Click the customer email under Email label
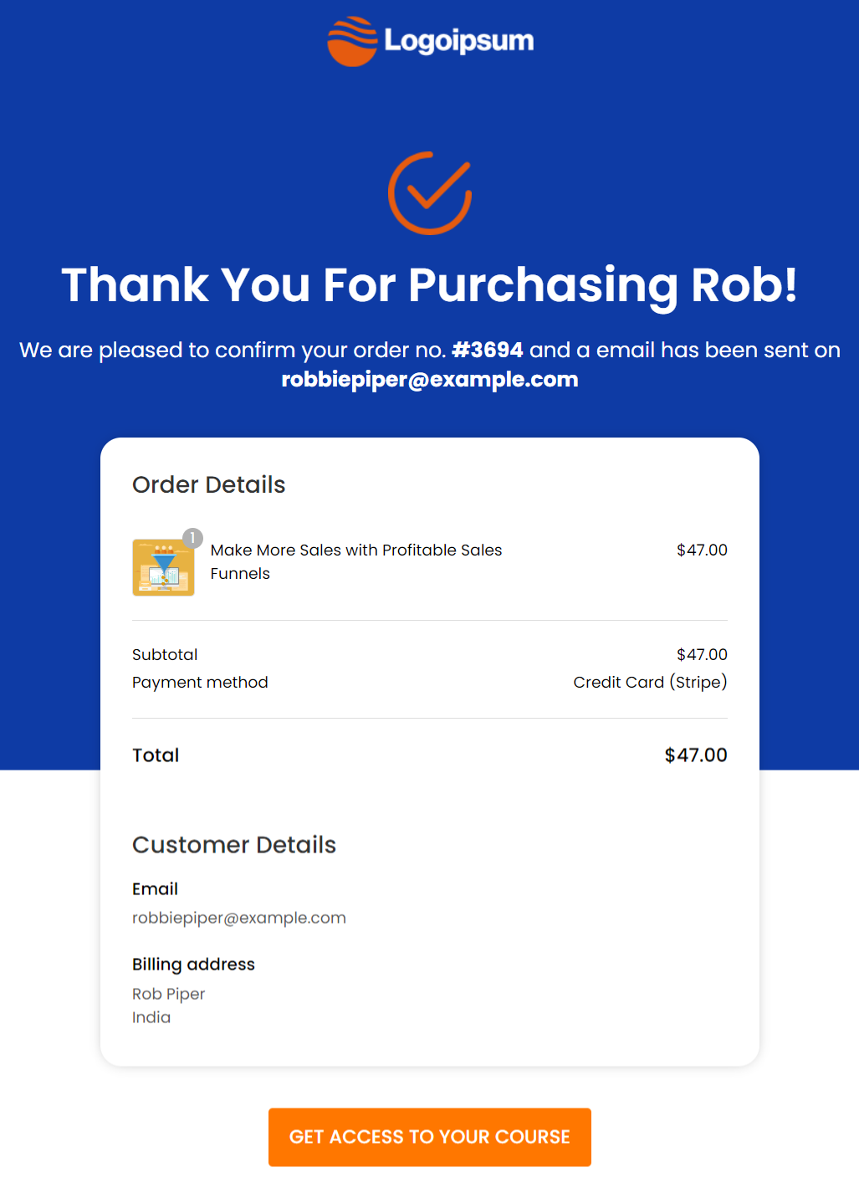Viewport: 859px width, 1198px height. pyautogui.click(x=239, y=918)
